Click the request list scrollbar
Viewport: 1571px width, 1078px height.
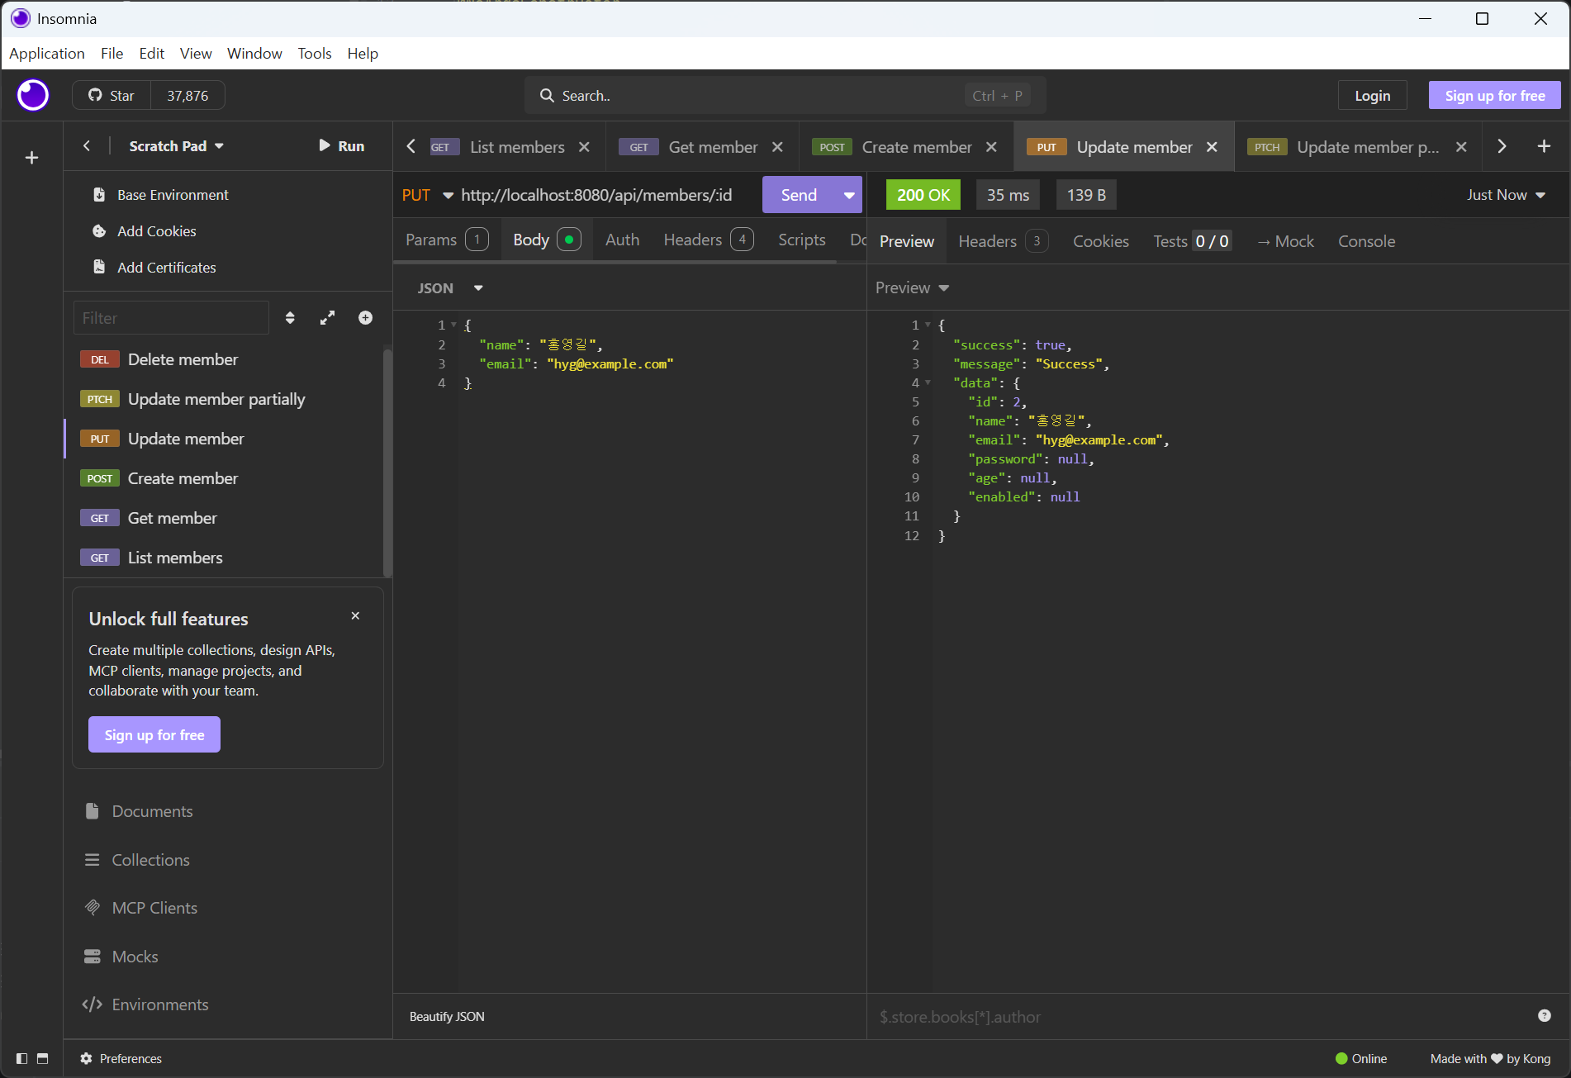pyautogui.click(x=387, y=463)
